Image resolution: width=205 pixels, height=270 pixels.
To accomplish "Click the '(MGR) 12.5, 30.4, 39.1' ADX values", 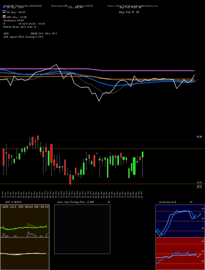I will (43, 34).
